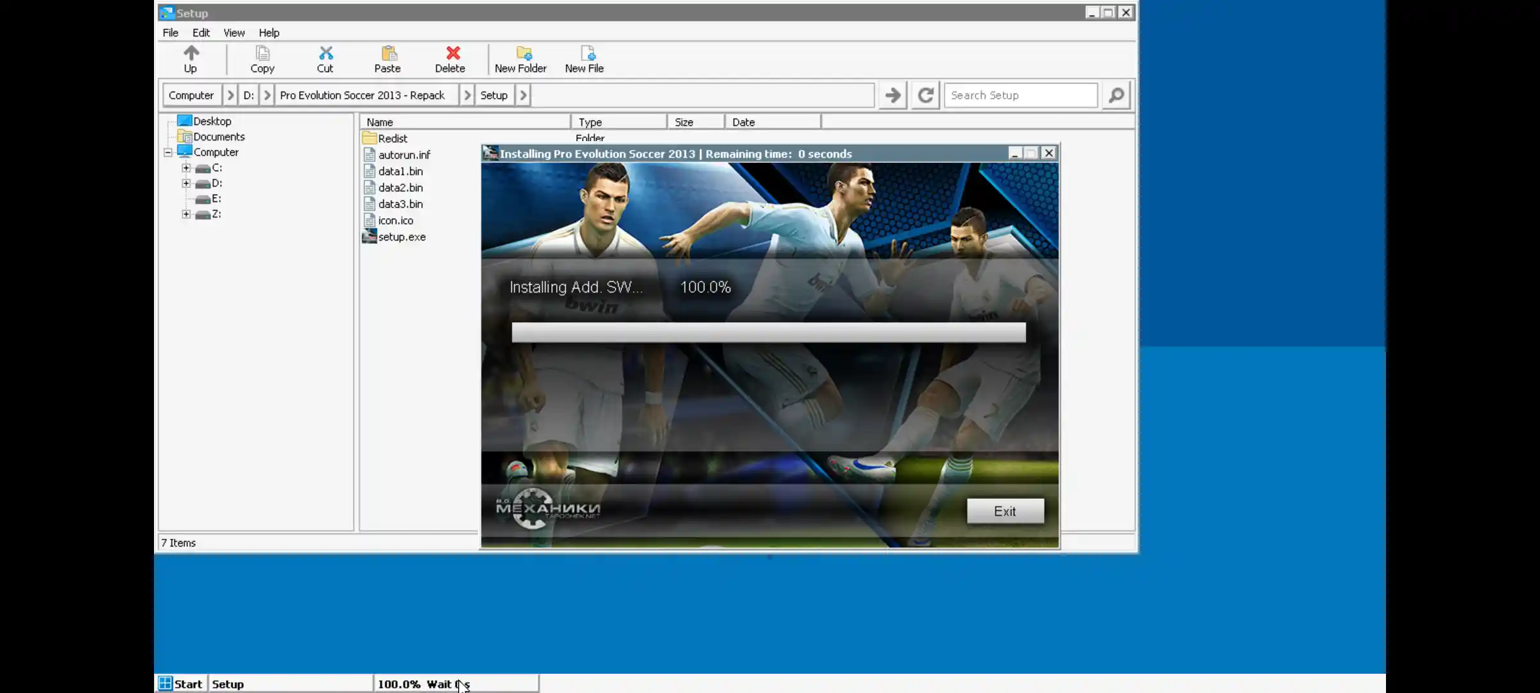Screen dimensions: 1540x693
Task: Click the go-to arrow icon in address bar
Action: [892, 95]
